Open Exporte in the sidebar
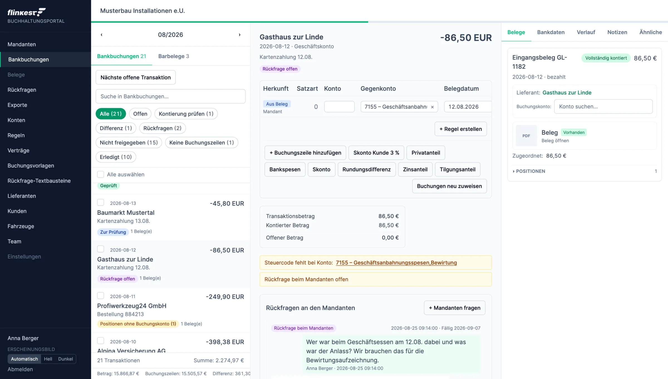 pos(46,105)
